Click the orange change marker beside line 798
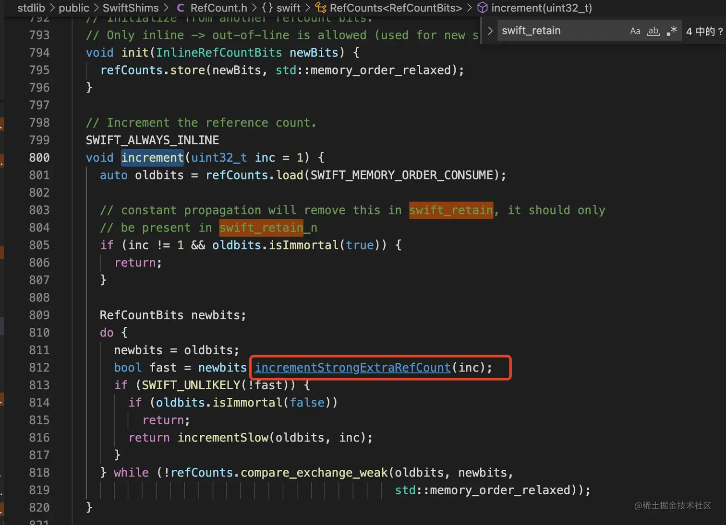Image resolution: width=726 pixels, height=525 pixels. tap(1, 124)
